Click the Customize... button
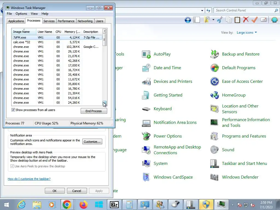This screenshot has height=210, width=280. pyautogui.click(x=92, y=142)
